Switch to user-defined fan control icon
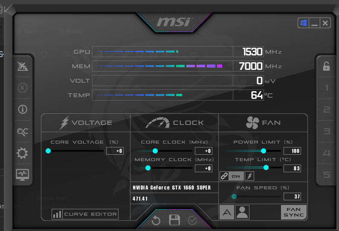 (242, 212)
